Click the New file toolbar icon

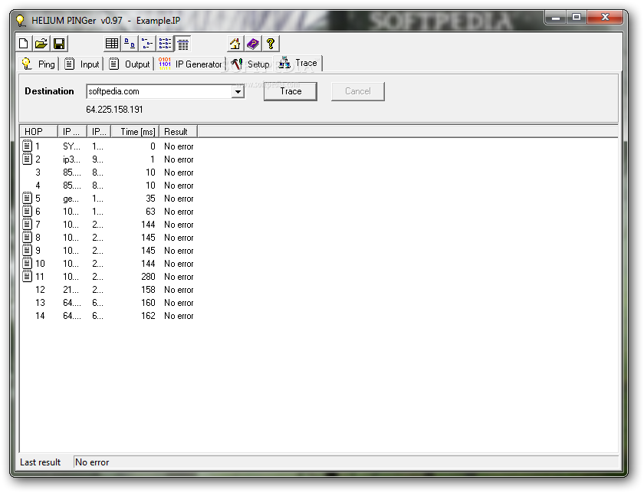tap(24, 44)
